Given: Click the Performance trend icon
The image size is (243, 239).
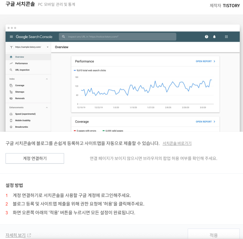Looking at the screenshot, I should 11,63.
